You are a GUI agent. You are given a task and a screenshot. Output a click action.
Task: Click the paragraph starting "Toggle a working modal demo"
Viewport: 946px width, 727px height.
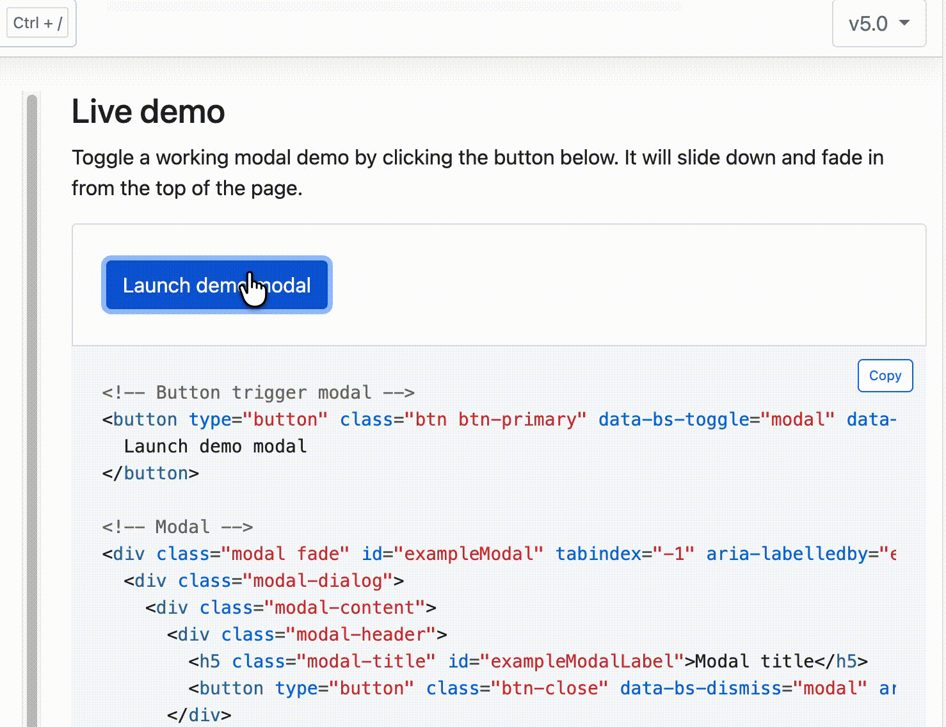coord(477,173)
